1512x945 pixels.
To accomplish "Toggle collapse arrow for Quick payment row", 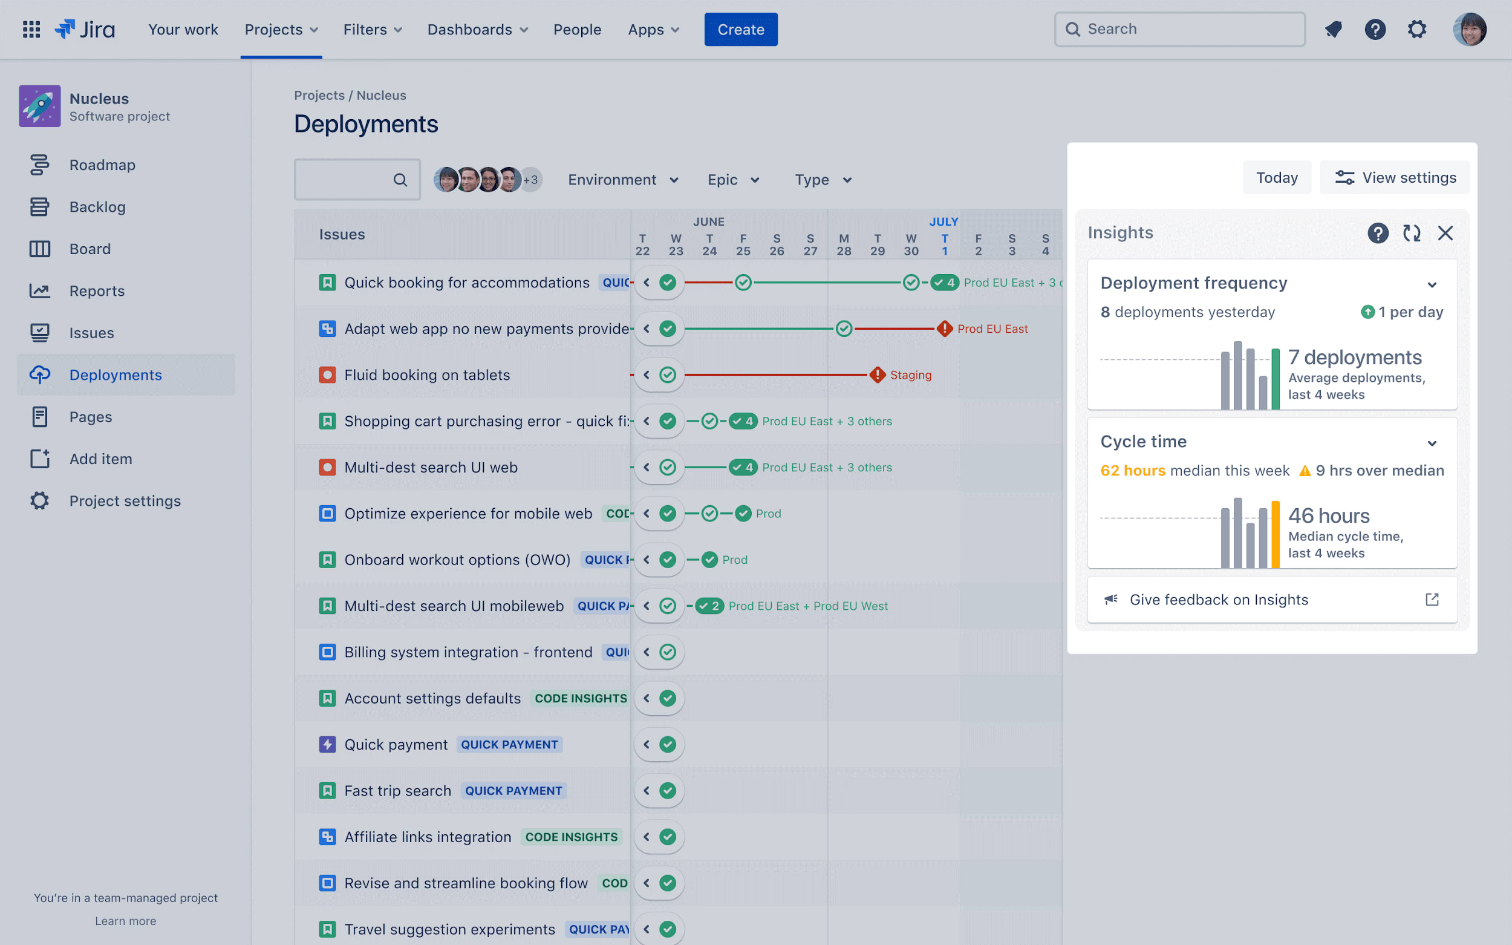I will (x=647, y=744).
